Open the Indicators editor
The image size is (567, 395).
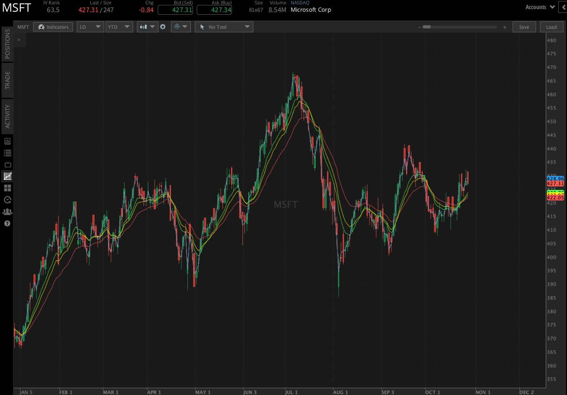point(53,26)
